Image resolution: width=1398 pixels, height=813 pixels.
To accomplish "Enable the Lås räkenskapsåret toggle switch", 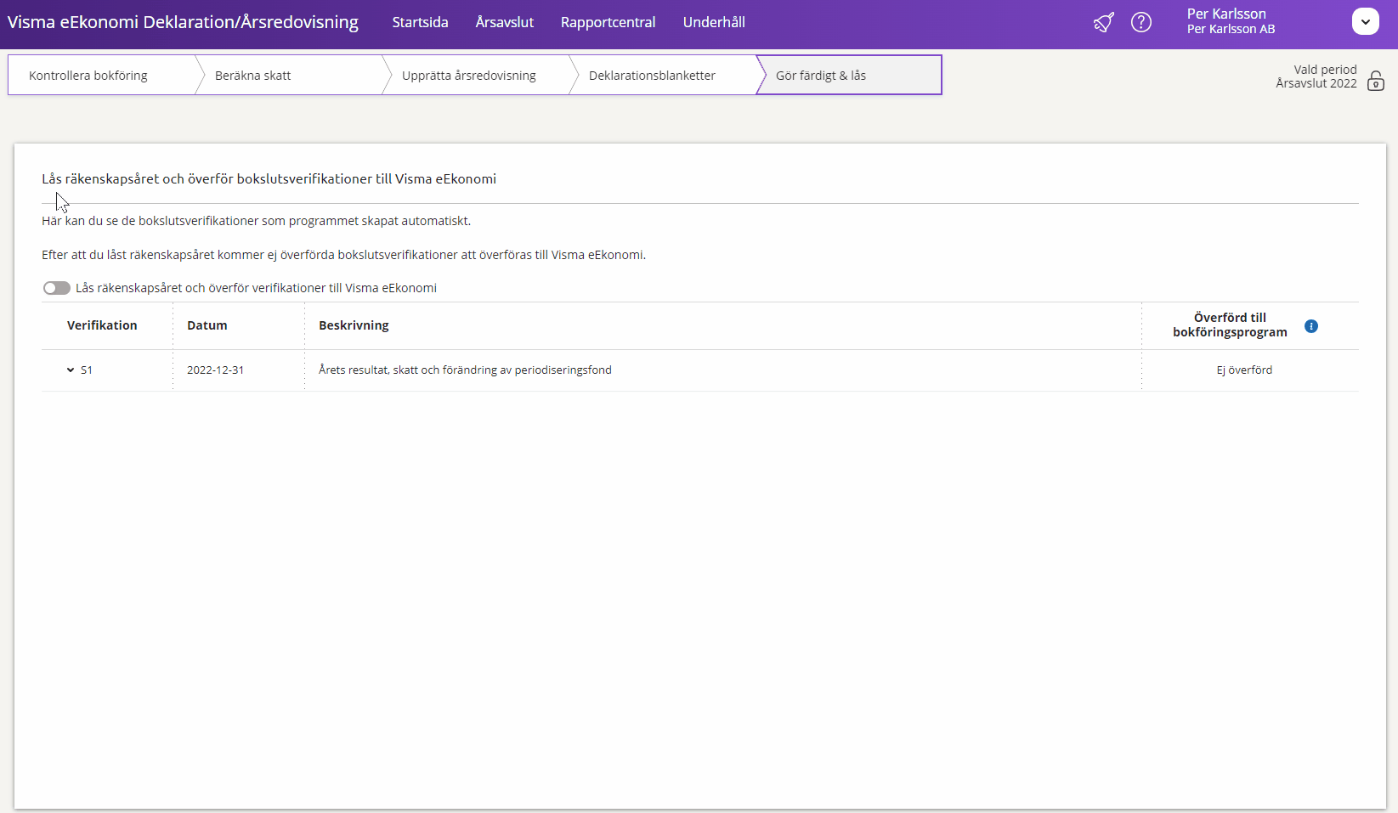I will (57, 288).
